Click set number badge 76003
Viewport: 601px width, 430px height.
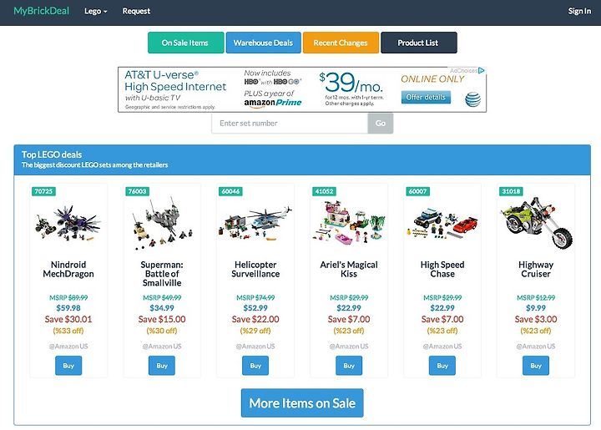pyautogui.click(x=137, y=191)
